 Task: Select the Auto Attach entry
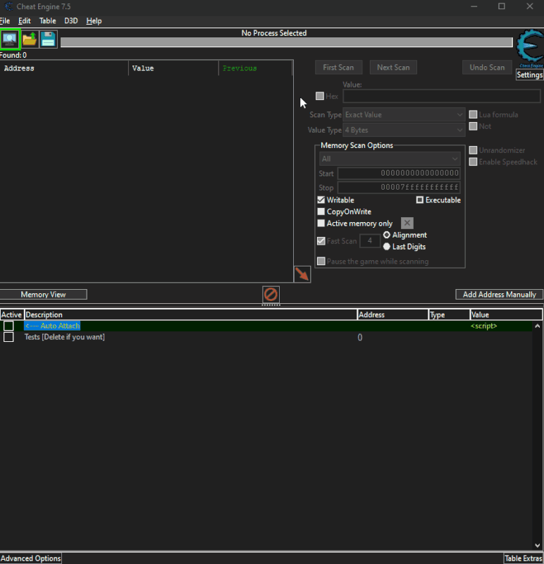coord(52,326)
